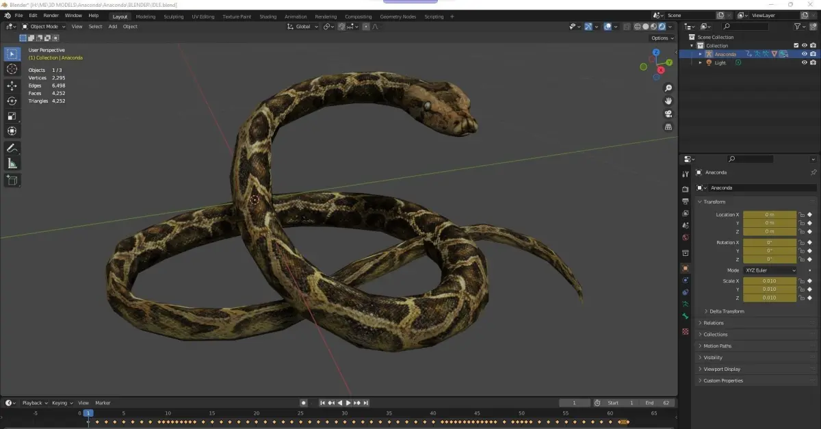Select the Measure tool
This screenshot has width=821, height=429.
12,164
